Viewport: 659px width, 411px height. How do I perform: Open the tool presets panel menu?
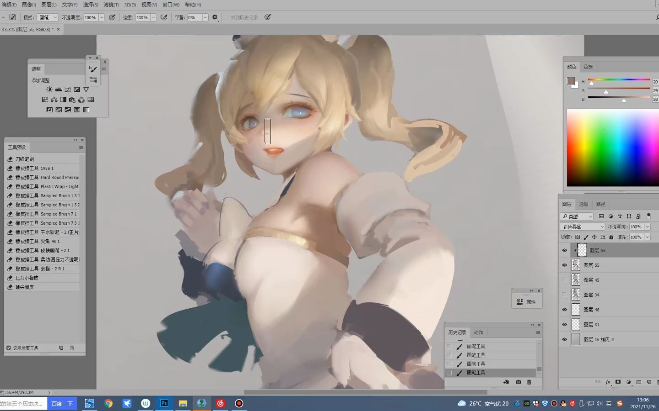pyautogui.click(x=81, y=148)
